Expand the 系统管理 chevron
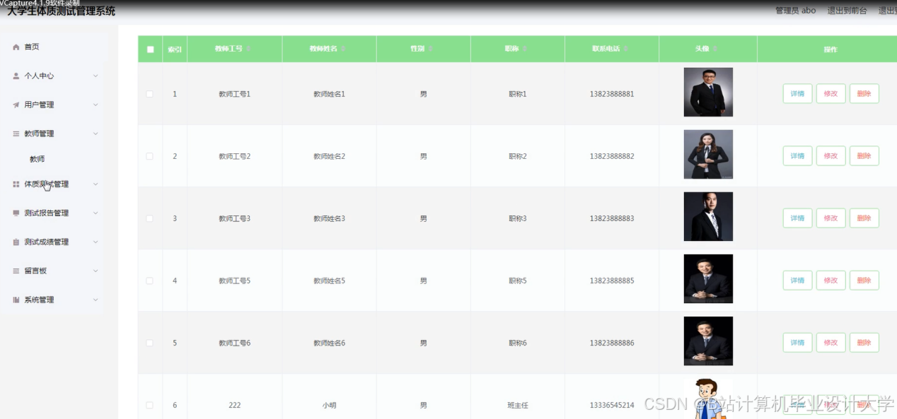The height and width of the screenshot is (419, 897). click(96, 300)
